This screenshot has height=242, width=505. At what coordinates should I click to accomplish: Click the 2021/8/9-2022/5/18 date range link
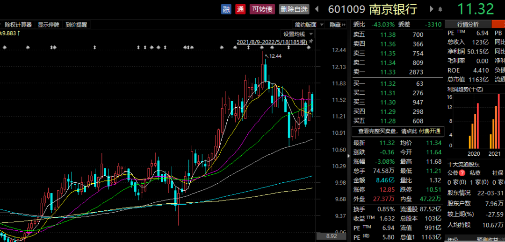(x=272, y=42)
